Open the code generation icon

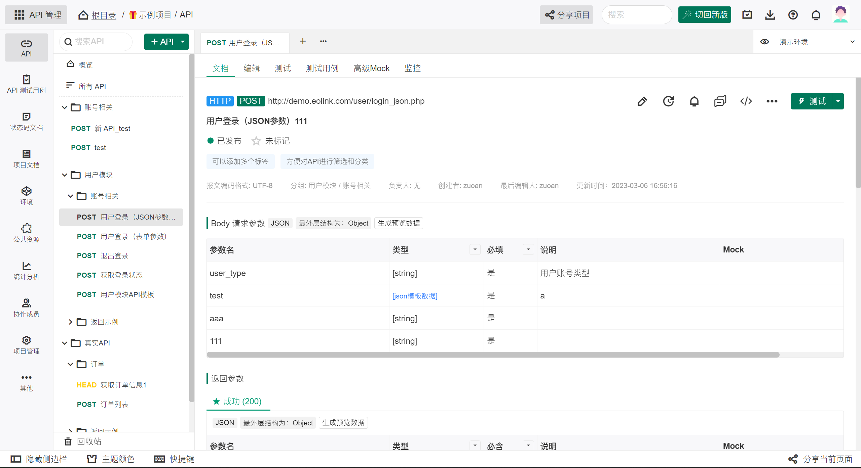746,101
